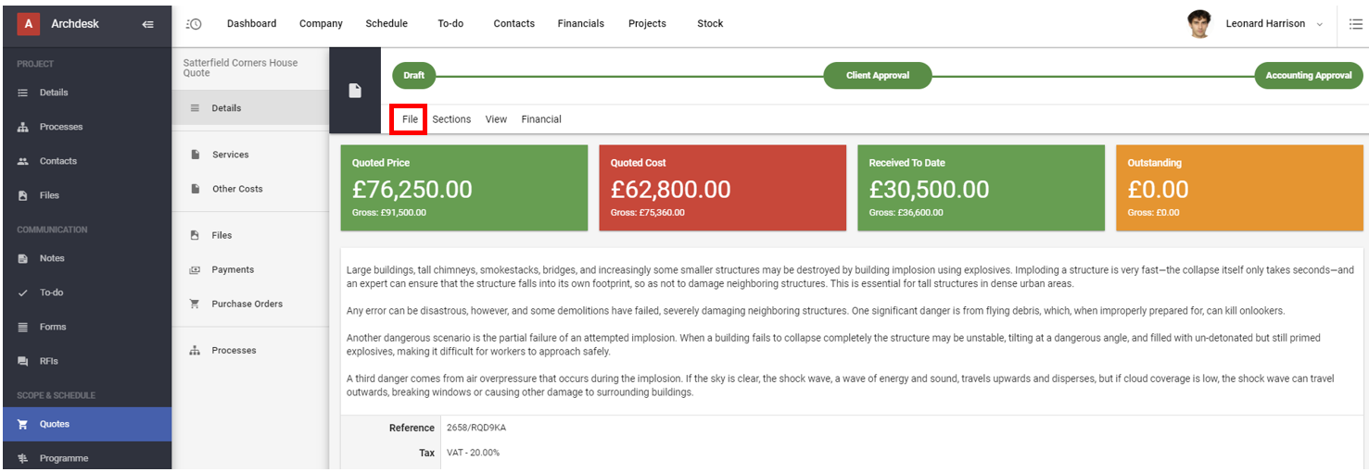Switch to the Sections tab
This screenshot has width=1369, height=472.
[451, 119]
